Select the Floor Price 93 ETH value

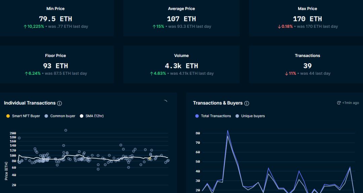pyautogui.click(x=55, y=66)
